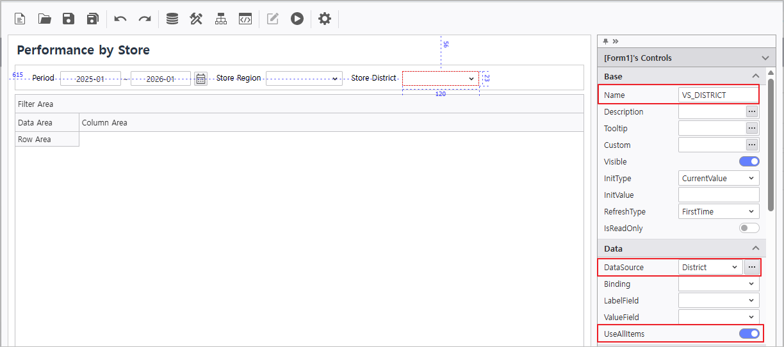This screenshot has width=784, height=347.
Task: Enable the IsReadOnly toggle
Action: click(749, 228)
